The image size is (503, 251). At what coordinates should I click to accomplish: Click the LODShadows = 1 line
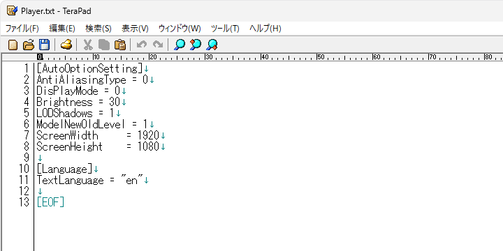[x=75, y=114]
